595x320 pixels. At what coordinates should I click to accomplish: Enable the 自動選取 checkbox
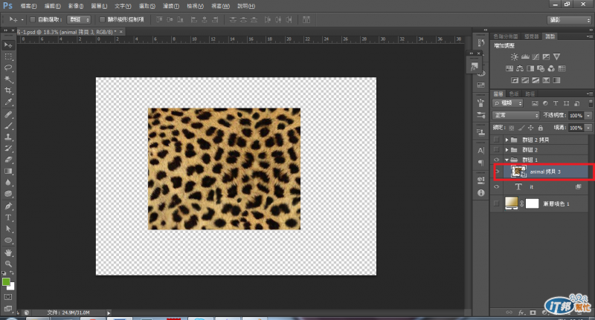(33, 19)
